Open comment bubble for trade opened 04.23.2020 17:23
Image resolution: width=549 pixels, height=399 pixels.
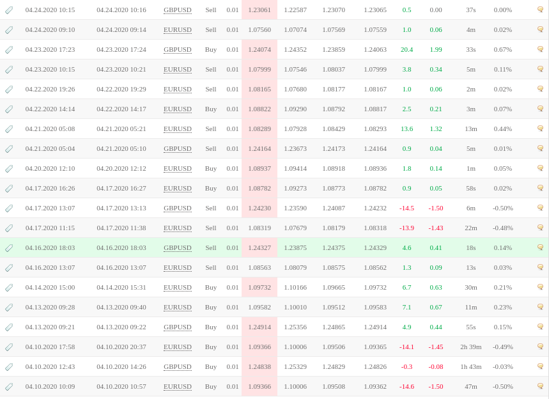pos(540,49)
